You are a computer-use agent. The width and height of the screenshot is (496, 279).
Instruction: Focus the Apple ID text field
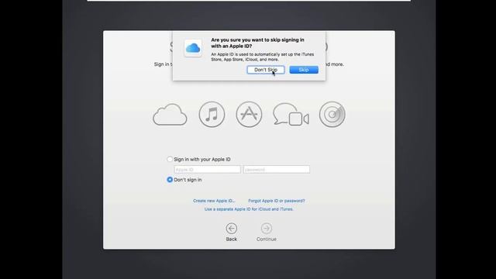pos(207,170)
